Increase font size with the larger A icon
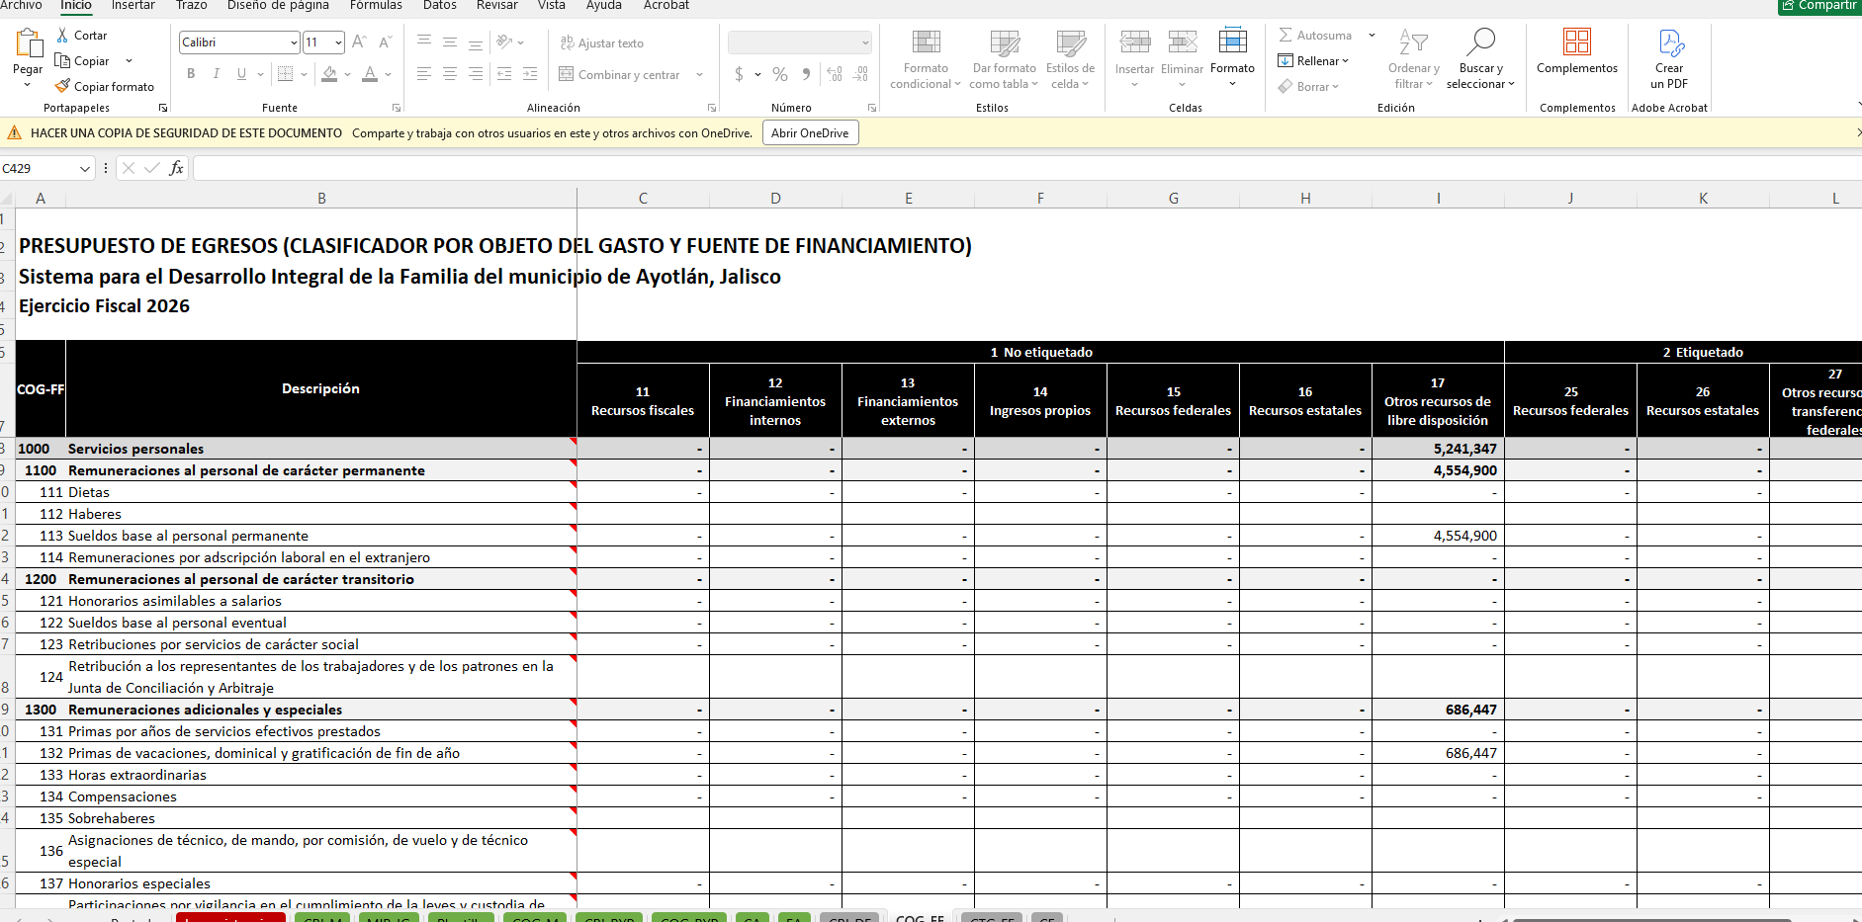Screen dimensions: 1862x922 tap(359, 42)
